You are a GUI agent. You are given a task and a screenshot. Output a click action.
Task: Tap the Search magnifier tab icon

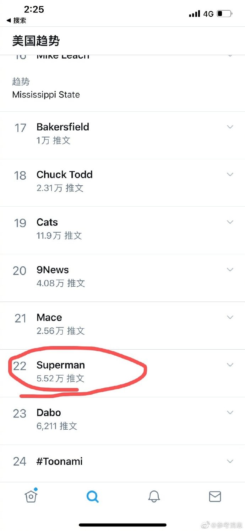[x=92, y=497]
